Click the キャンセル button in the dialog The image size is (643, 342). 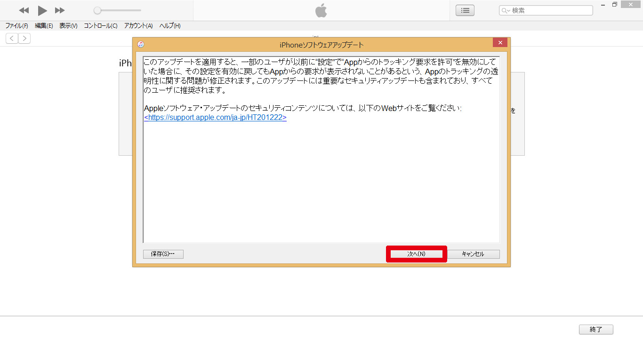(x=473, y=254)
